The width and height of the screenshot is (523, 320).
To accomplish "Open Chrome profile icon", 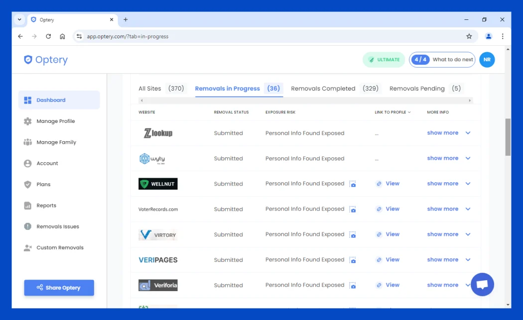I will [488, 36].
